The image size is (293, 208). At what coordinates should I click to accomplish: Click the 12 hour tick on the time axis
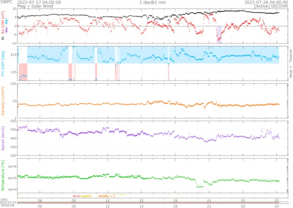click(108, 200)
